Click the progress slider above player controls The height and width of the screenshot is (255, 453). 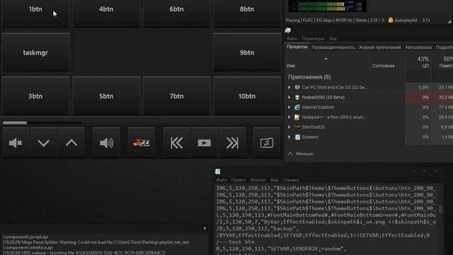[42, 123]
